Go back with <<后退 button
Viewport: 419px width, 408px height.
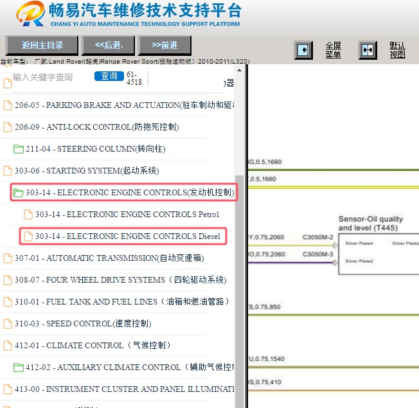pos(109,45)
